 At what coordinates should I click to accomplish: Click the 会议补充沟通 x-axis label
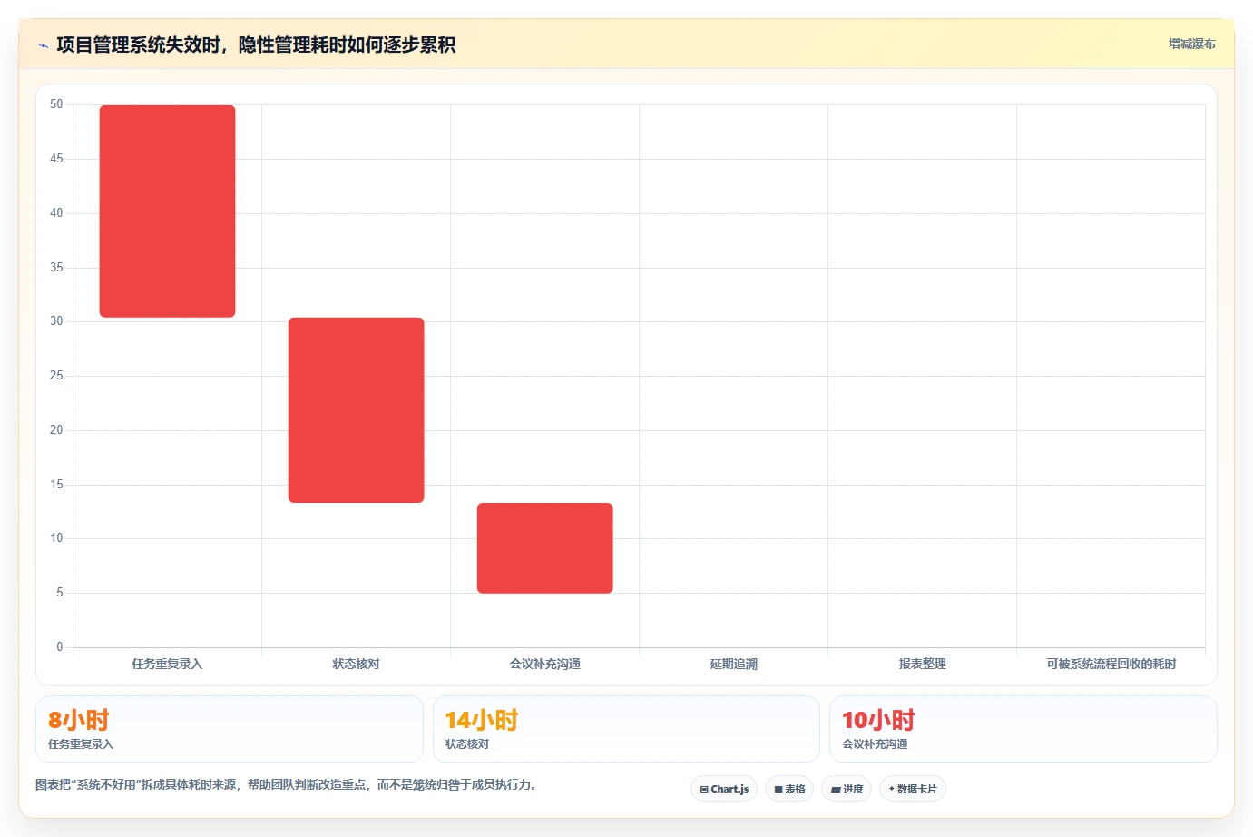click(x=544, y=664)
